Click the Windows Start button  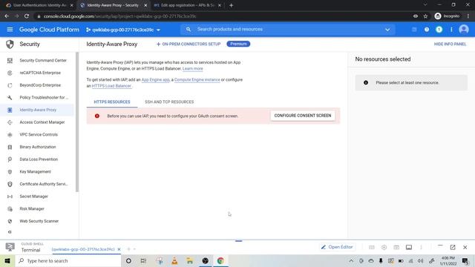7,260
